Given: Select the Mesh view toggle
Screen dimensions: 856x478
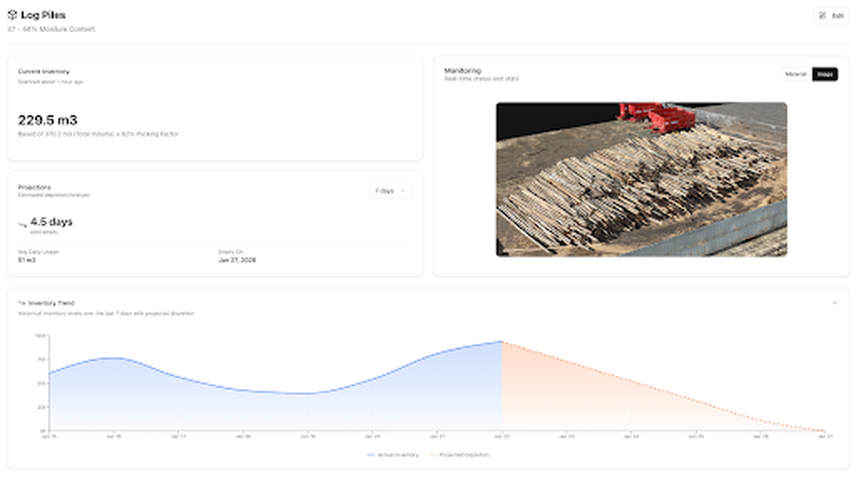Looking at the screenshot, I should (x=825, y=74).
